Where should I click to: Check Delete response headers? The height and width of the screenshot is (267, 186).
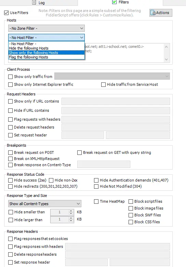coord(10,255)
